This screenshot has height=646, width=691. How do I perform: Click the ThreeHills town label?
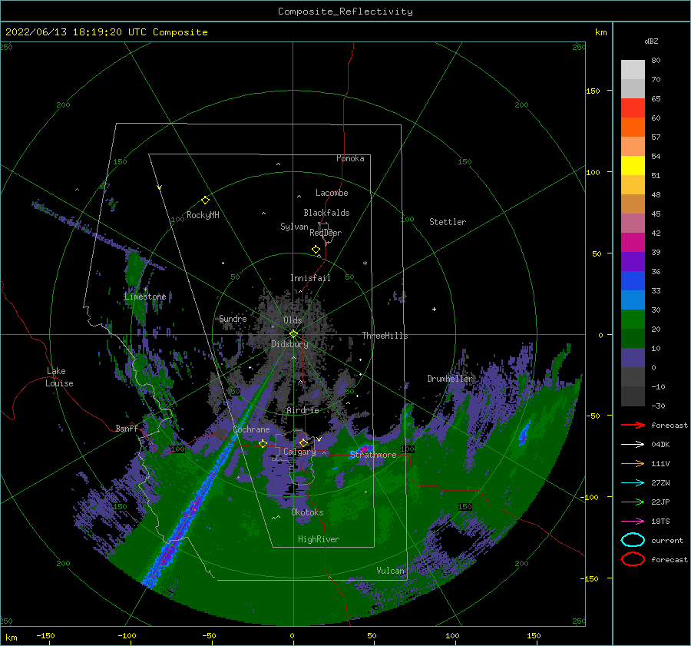[385, 336]
